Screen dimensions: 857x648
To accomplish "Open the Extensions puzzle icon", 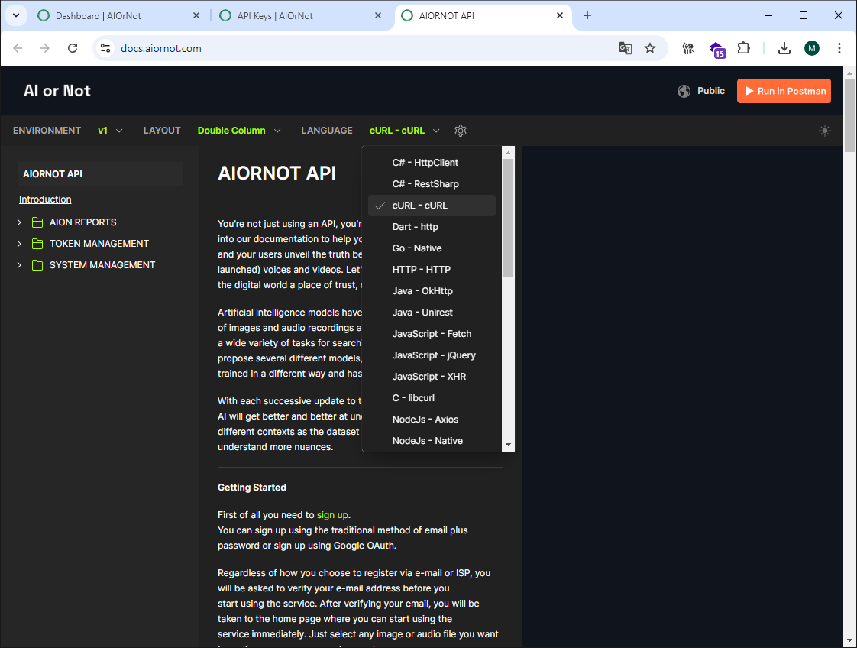I will [x=743, y=48].
